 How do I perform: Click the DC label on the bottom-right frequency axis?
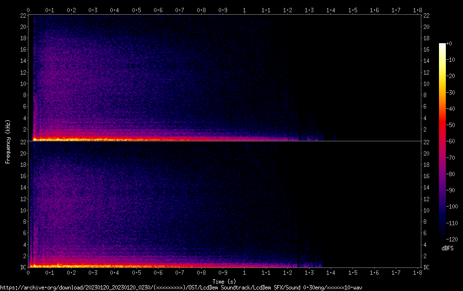click(427, 267)
